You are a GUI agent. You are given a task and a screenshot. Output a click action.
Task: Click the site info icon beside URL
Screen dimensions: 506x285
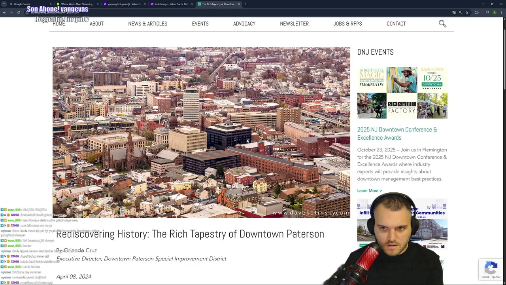[x=27, y=12]
